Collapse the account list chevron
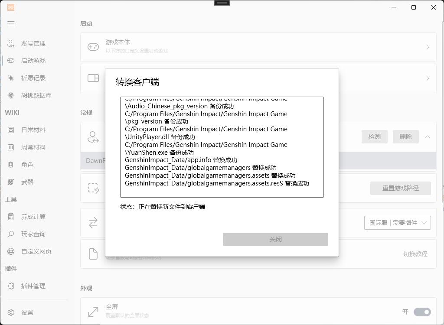The height and width of the screenshot is (325, 444). 428,137
